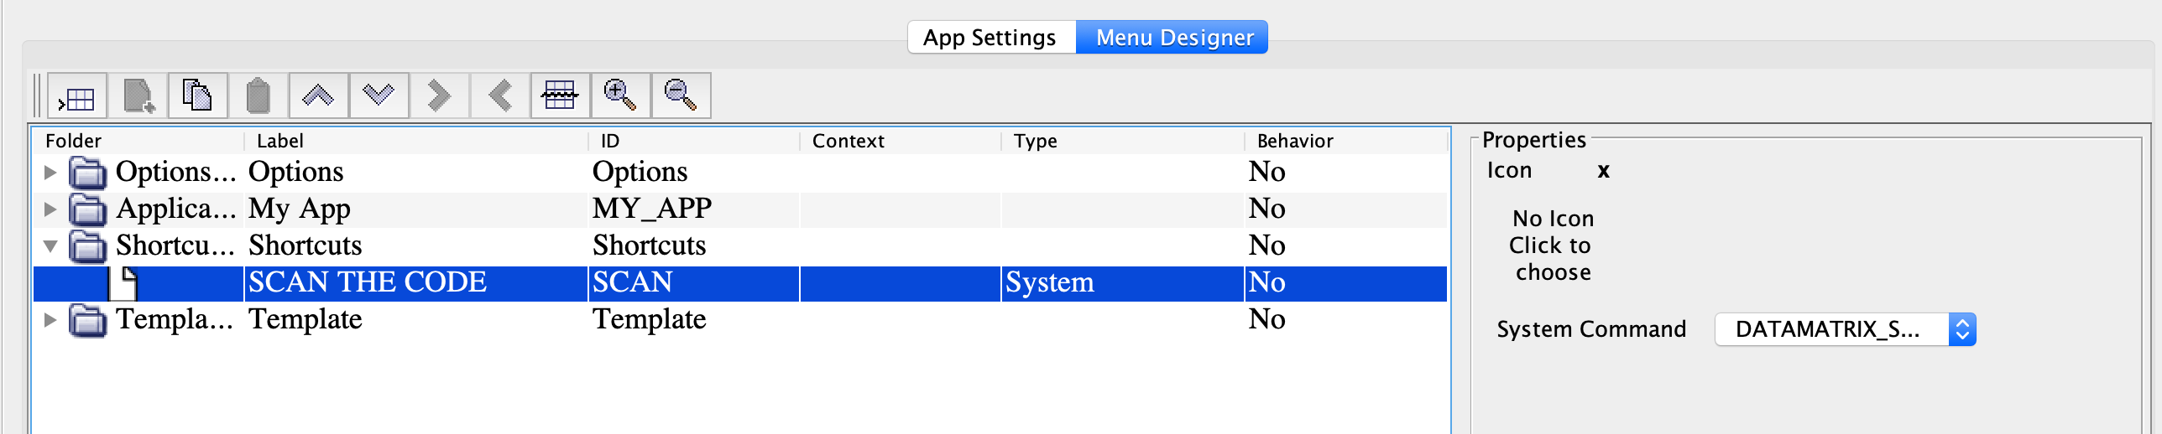Switch to the App Settings tab

coord(990,38)
